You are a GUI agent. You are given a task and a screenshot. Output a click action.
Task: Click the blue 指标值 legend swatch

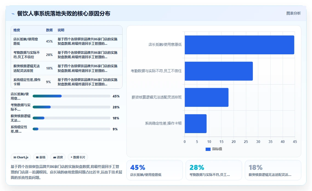[x=208, y=149]
